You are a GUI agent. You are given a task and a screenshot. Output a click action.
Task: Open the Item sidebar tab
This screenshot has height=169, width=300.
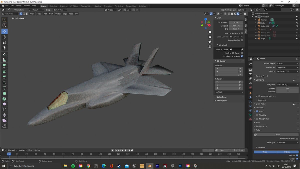(246, 19)
